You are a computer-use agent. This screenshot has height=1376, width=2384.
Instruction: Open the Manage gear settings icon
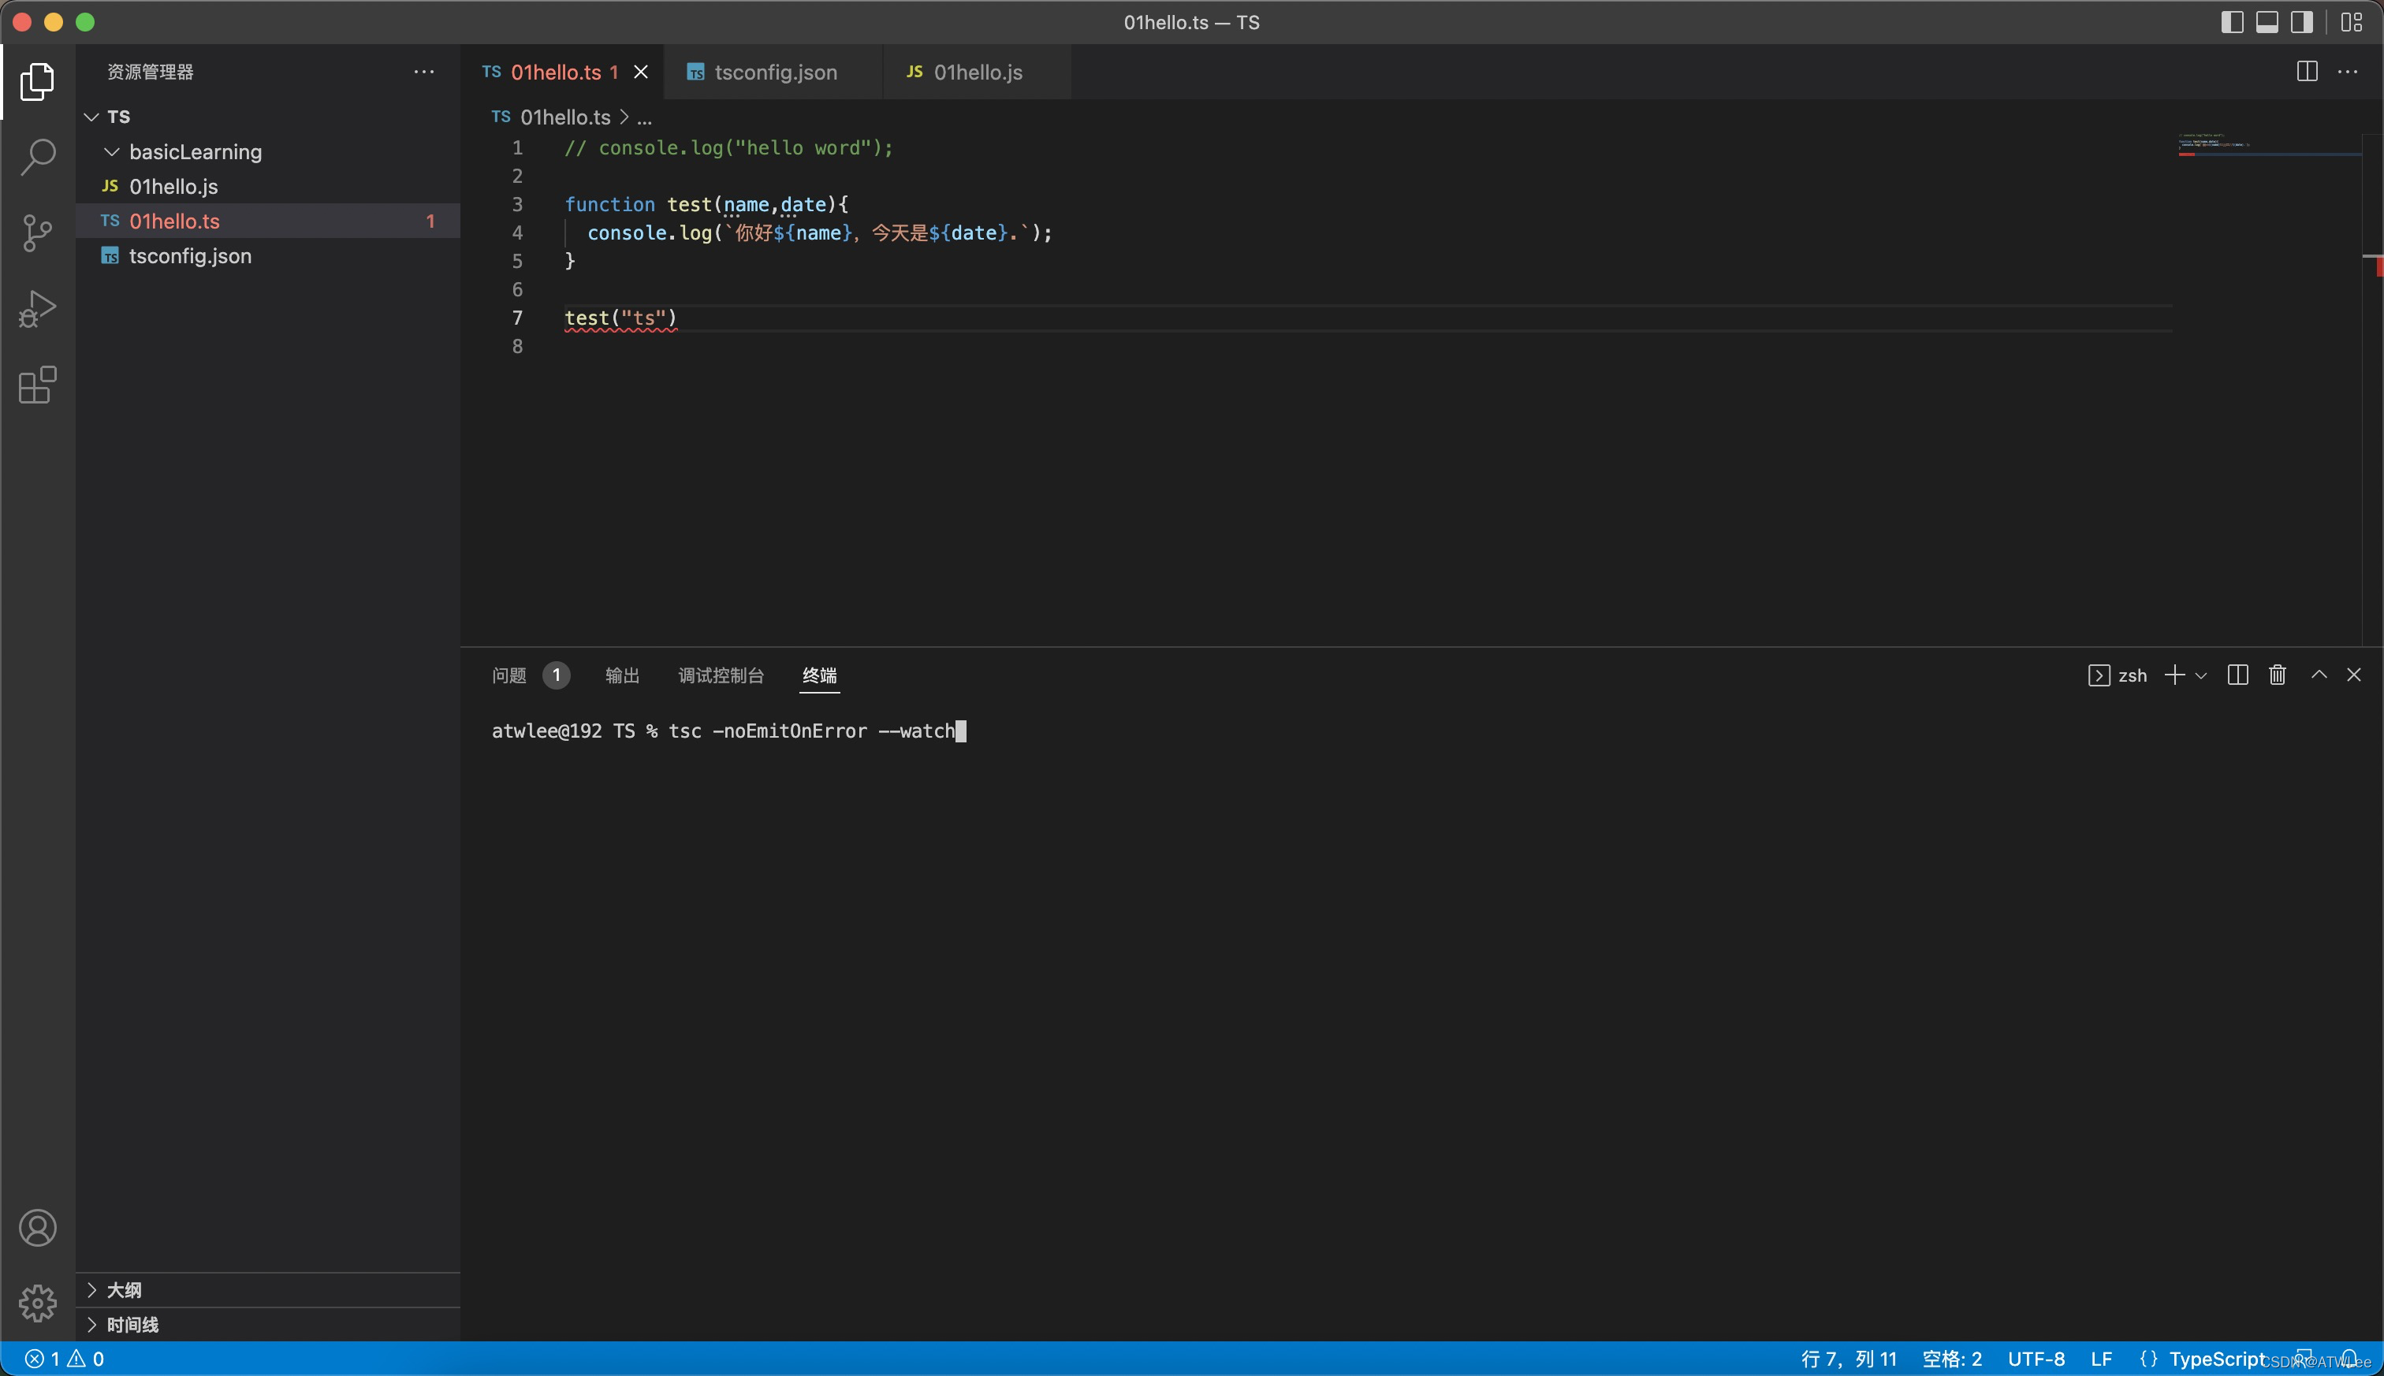tap(38, 1303)
